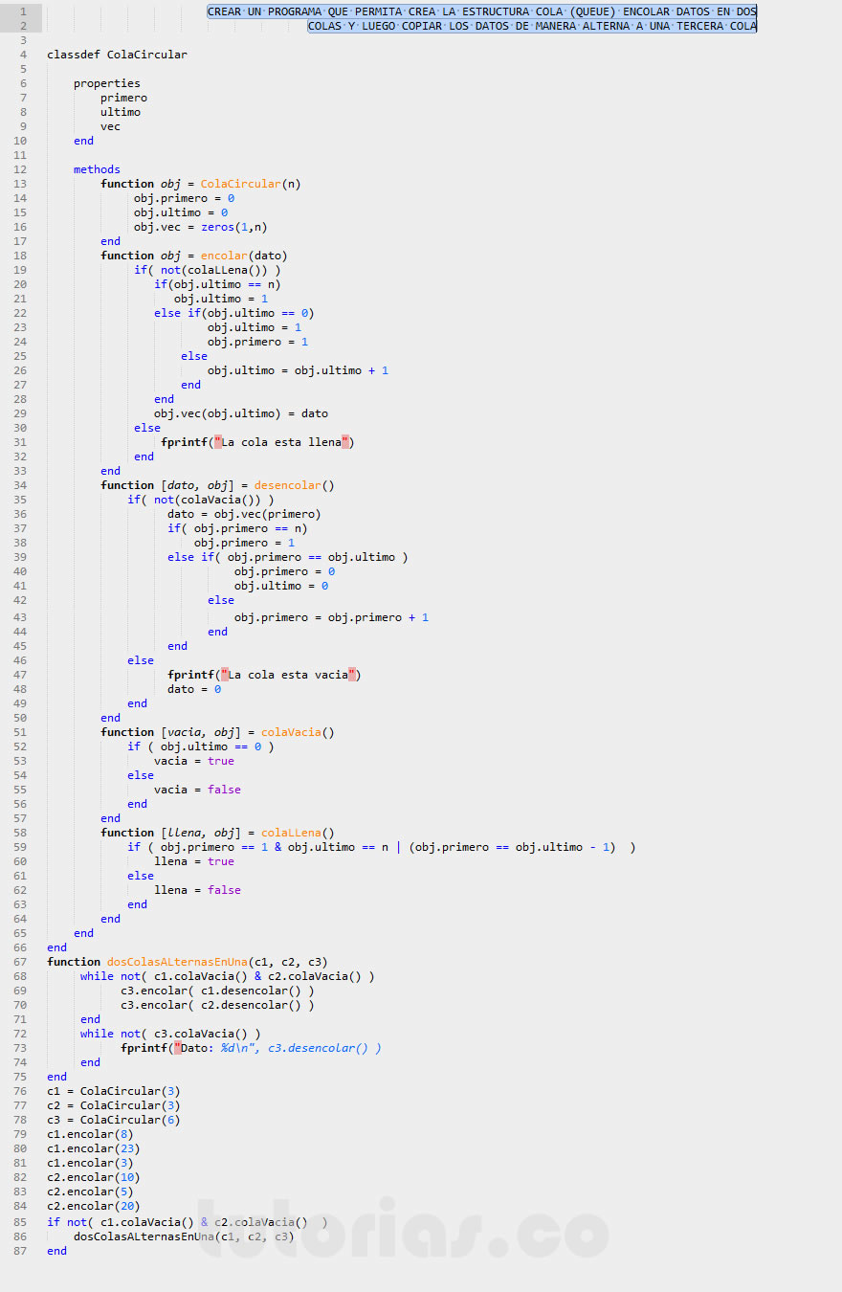Click the 'methods' keyword
The width and height of the screenshot is (842, 1292).
97,169
